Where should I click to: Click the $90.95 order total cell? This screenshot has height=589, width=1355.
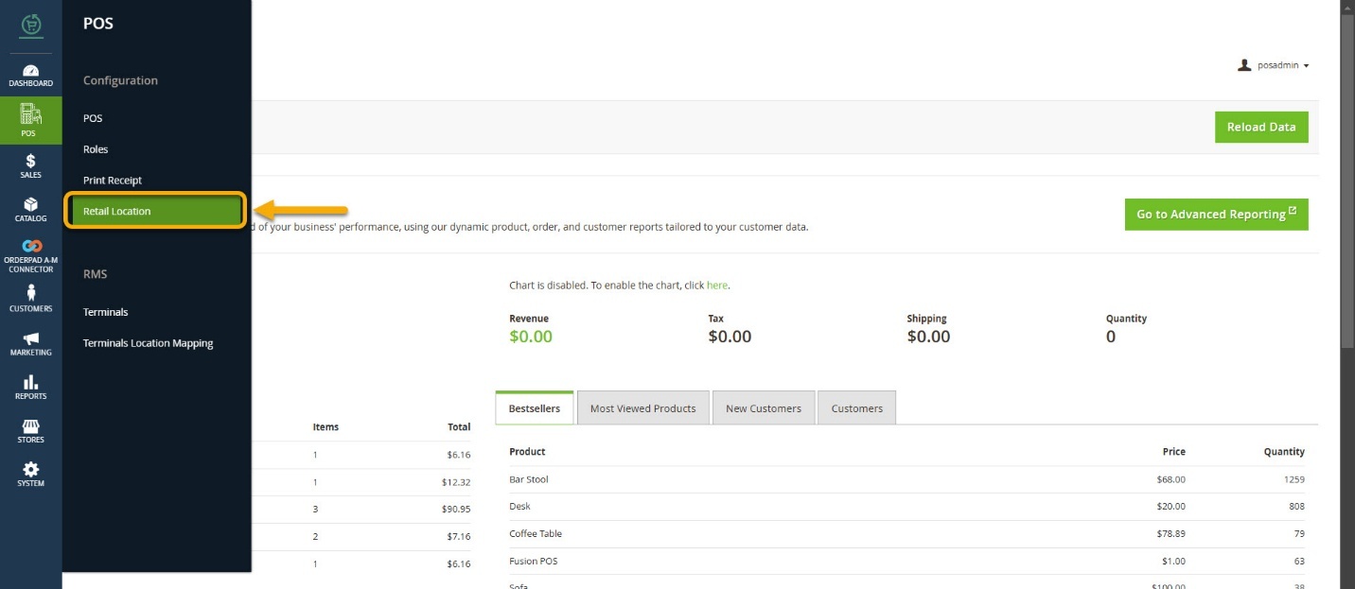tap(458, 509)
